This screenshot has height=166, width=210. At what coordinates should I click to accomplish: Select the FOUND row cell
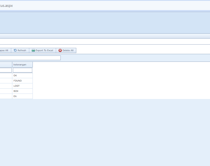(x=22, y=81)
